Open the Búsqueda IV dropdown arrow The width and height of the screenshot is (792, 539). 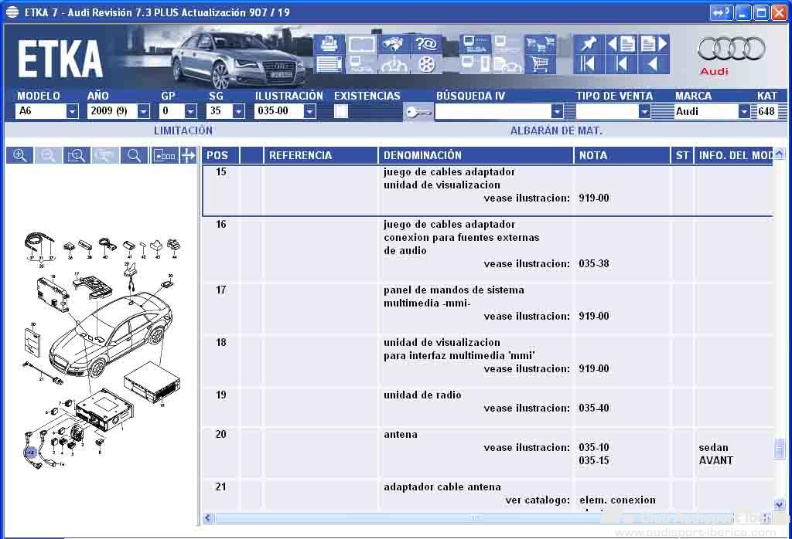pos(557,111)
